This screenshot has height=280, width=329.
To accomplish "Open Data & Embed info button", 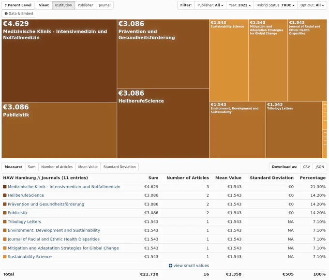I will [19, 14].
